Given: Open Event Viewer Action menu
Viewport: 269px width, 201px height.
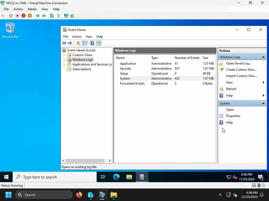Looking at the screenshot, I should pos(77,37).
